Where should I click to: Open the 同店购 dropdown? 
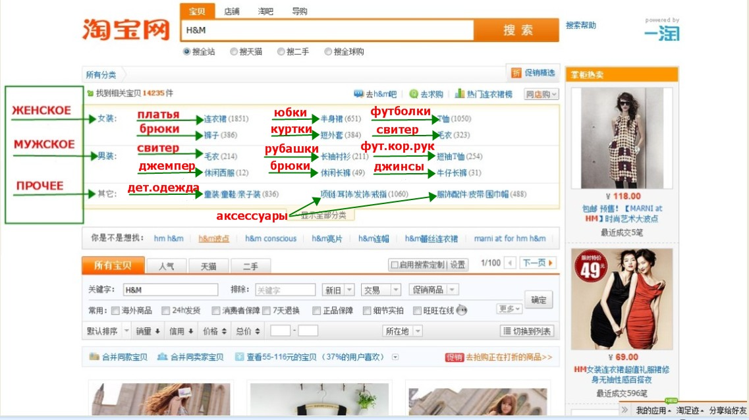[541, 94]
